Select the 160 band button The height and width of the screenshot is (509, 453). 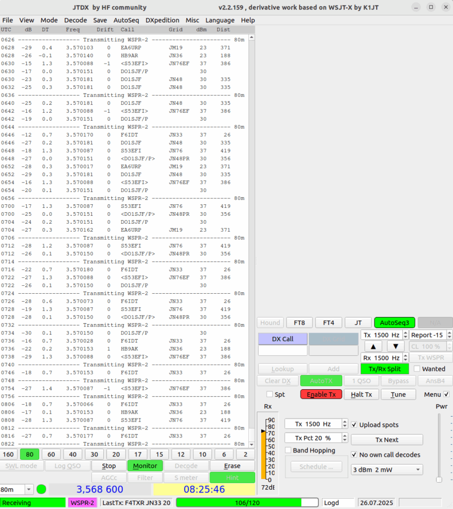pos(8,454)
